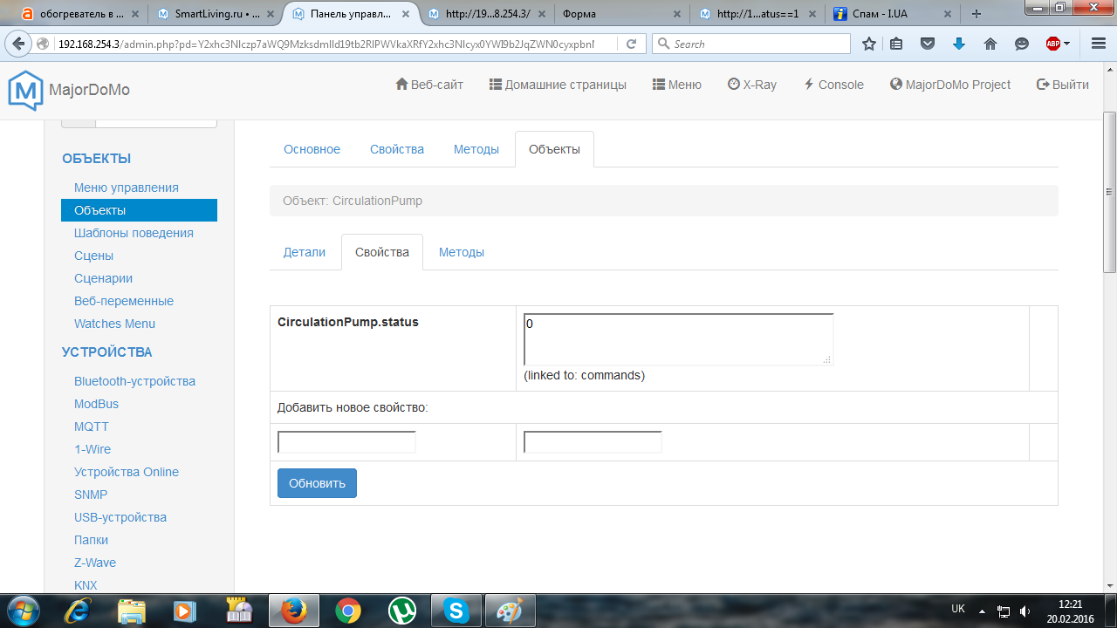Image resolution: width=1117 pixels, height=628 pixels.
Task: Open the Firefox taskbar icon
Action: pyautogui.click(x=293, y=611)
